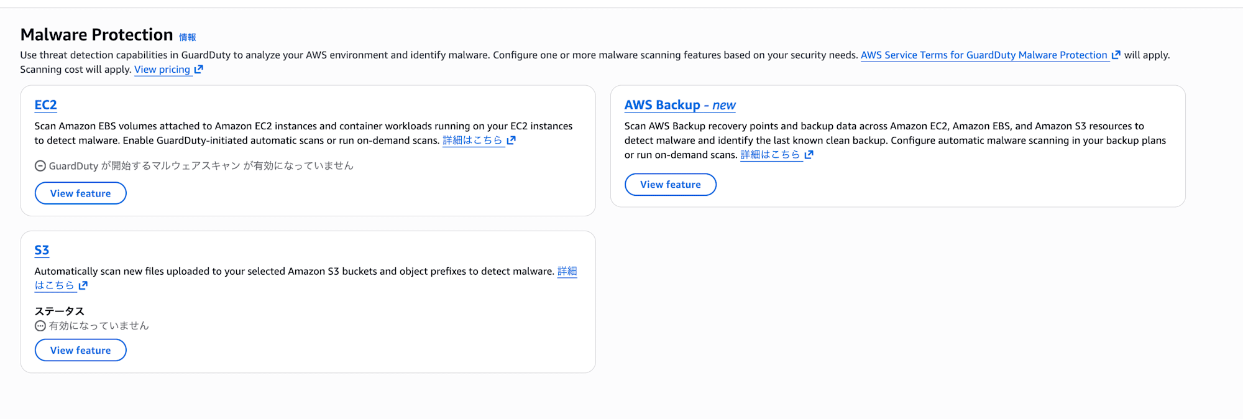
Task: Click external-link icon after EC2 詳細はこちら
Action: tap(511, 140)
